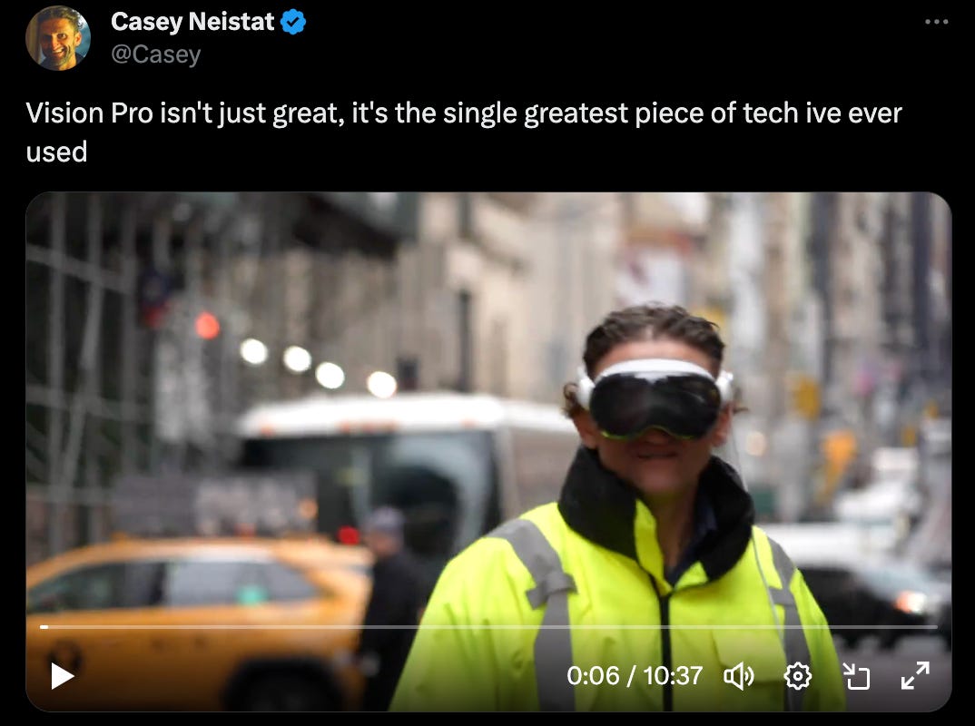This screenshot has width=975, height=726.
Task: Seek along the video progress bar
Action: pos(488,627)
